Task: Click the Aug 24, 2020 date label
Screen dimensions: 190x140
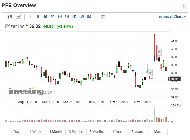Action: click(27, 102)
